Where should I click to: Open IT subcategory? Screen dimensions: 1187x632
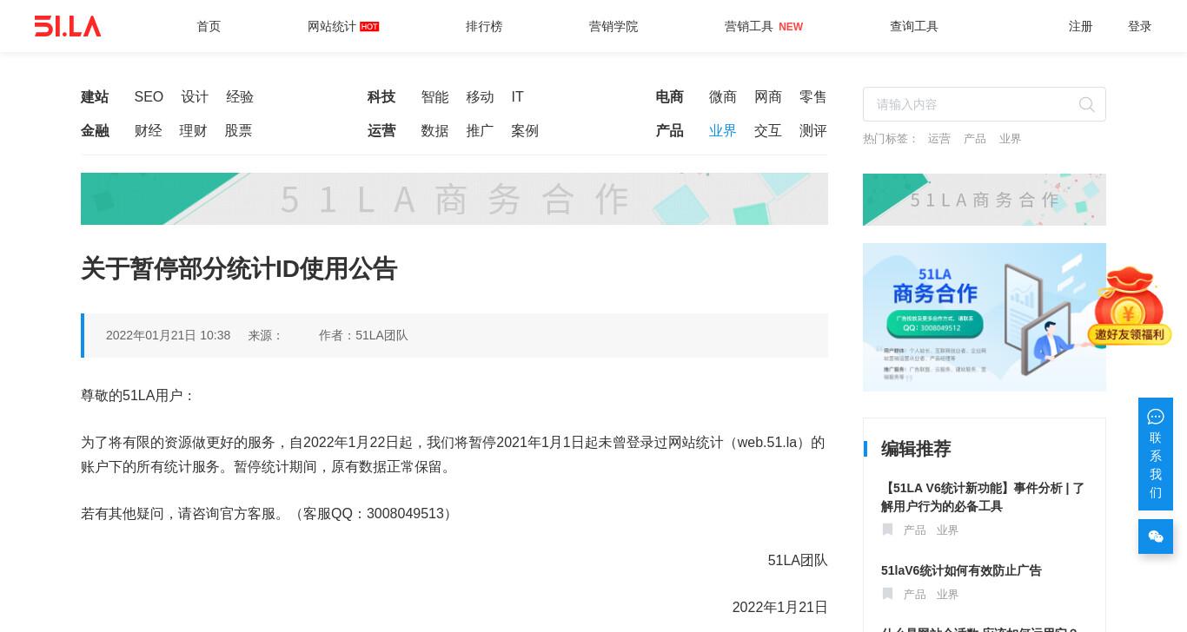click(x=517, y=97)
